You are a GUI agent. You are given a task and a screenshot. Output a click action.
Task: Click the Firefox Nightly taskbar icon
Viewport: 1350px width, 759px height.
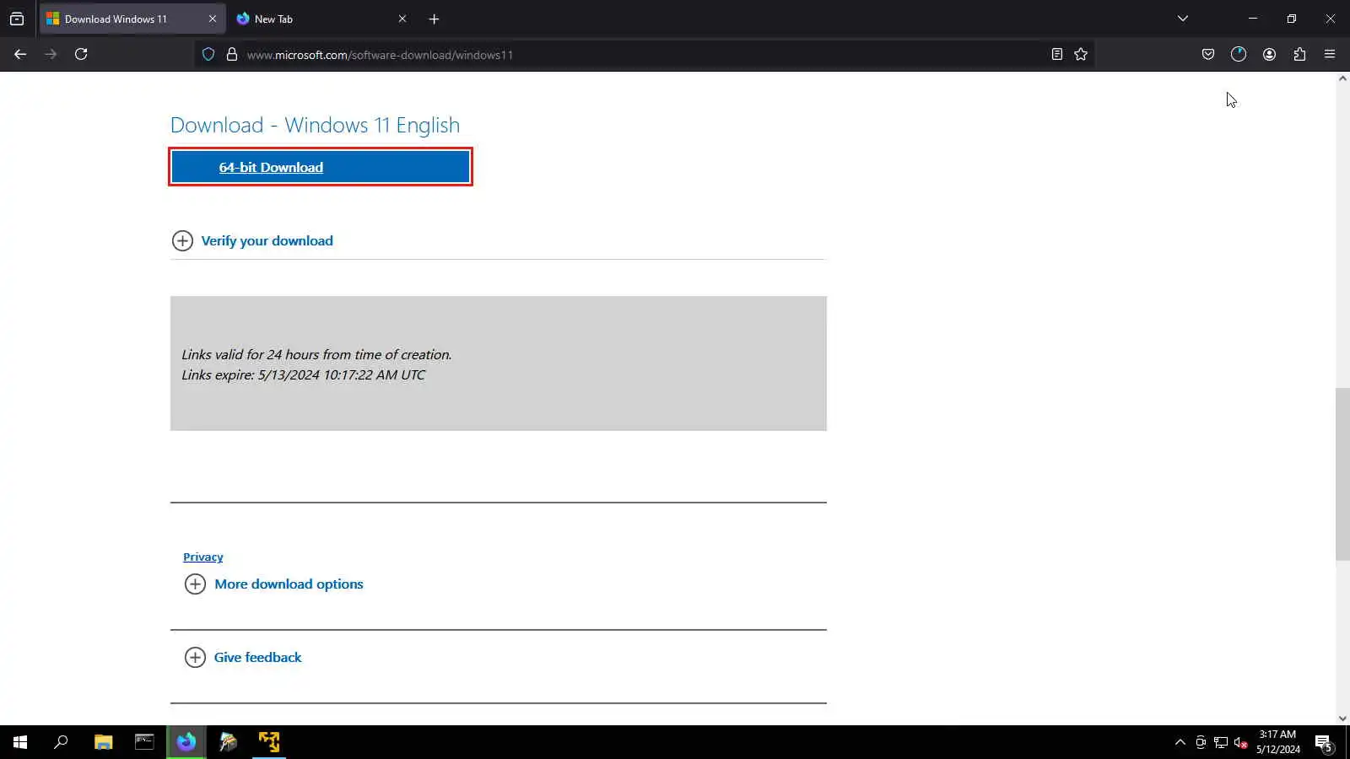[x=186, y=742]
